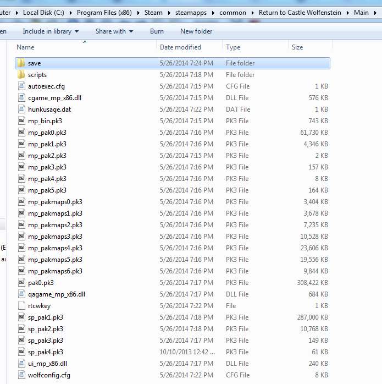The height and width of the screenshot is (384, 382).
Task: Click the sp_pak4.pk3 file icon
Action: point(21,352)
